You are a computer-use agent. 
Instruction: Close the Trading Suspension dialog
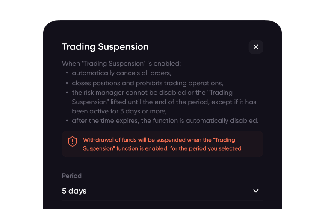point(256,47)
